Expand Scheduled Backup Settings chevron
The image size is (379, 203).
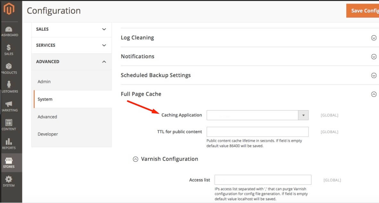[374, 75]
